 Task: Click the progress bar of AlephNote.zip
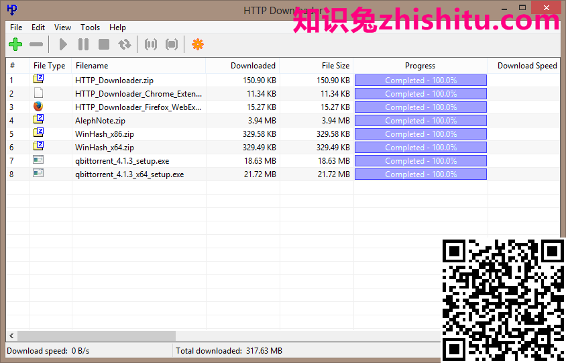[420, 121]
